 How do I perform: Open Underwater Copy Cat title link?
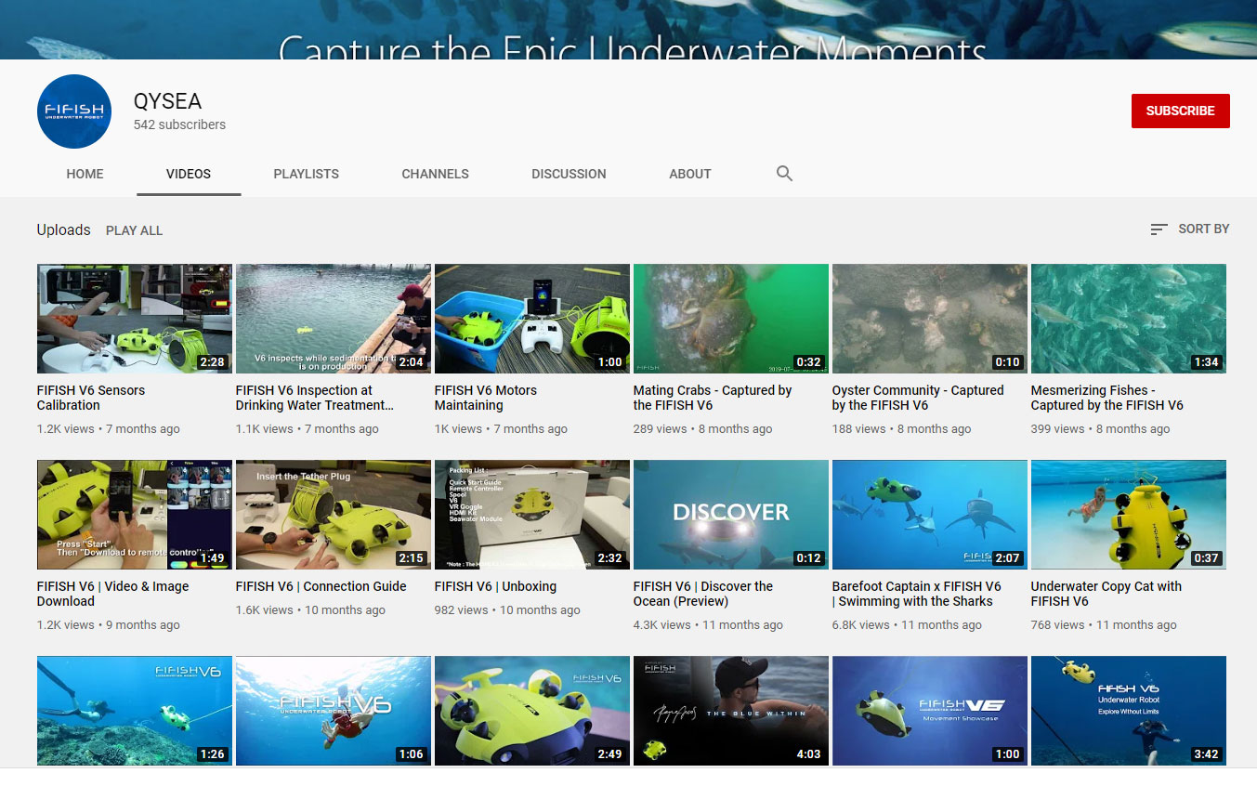click(1106, 594)
